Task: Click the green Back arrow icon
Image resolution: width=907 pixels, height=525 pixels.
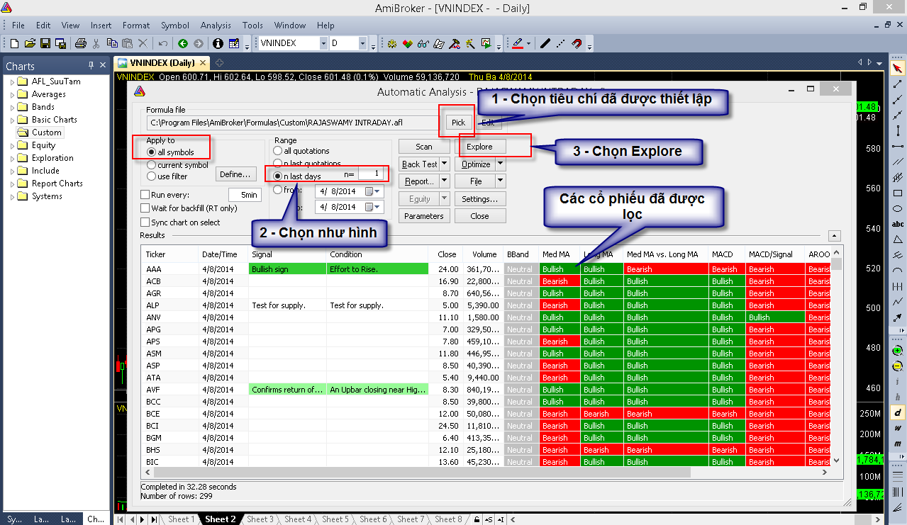Action: [183, 43]
